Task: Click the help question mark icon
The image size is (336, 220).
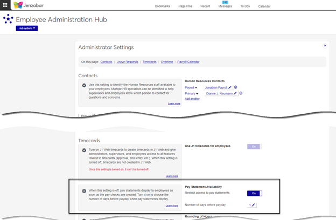Action: coord(325,47)
